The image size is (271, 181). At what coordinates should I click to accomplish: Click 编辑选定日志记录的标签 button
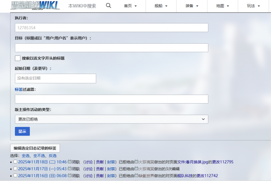click(35, 148)
